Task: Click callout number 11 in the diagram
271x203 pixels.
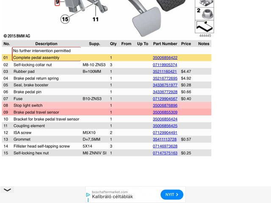Action: (x=96, y=19)
